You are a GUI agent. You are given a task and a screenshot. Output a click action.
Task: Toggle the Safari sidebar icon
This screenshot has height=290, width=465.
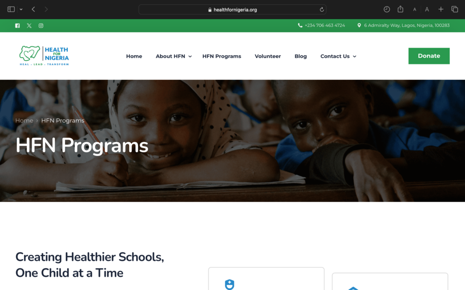click(11, 9)
